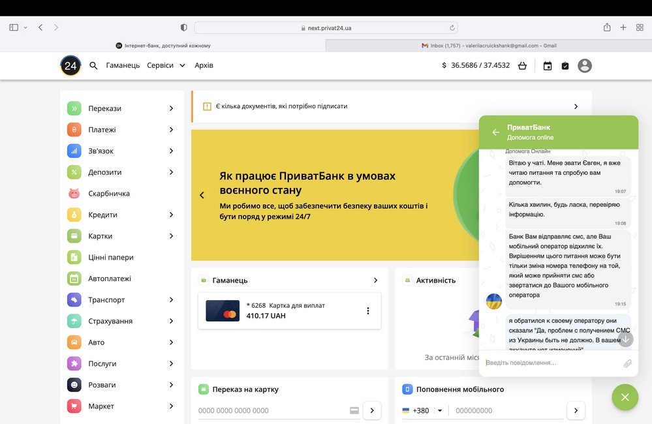Click the Транспорт purple icon

tap(74, 299)
